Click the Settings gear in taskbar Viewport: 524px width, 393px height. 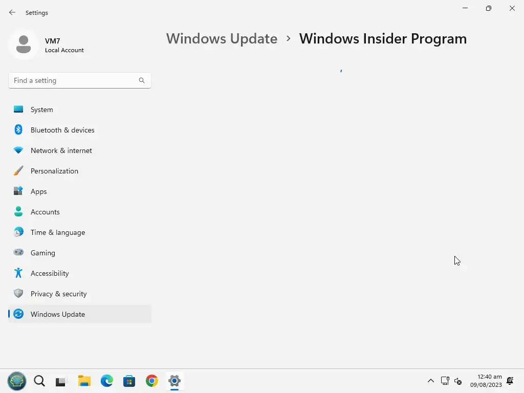point(174,381)
